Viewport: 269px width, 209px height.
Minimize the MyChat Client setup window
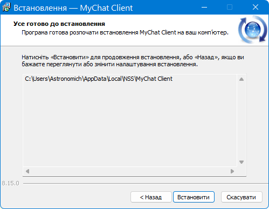point(204,8)
